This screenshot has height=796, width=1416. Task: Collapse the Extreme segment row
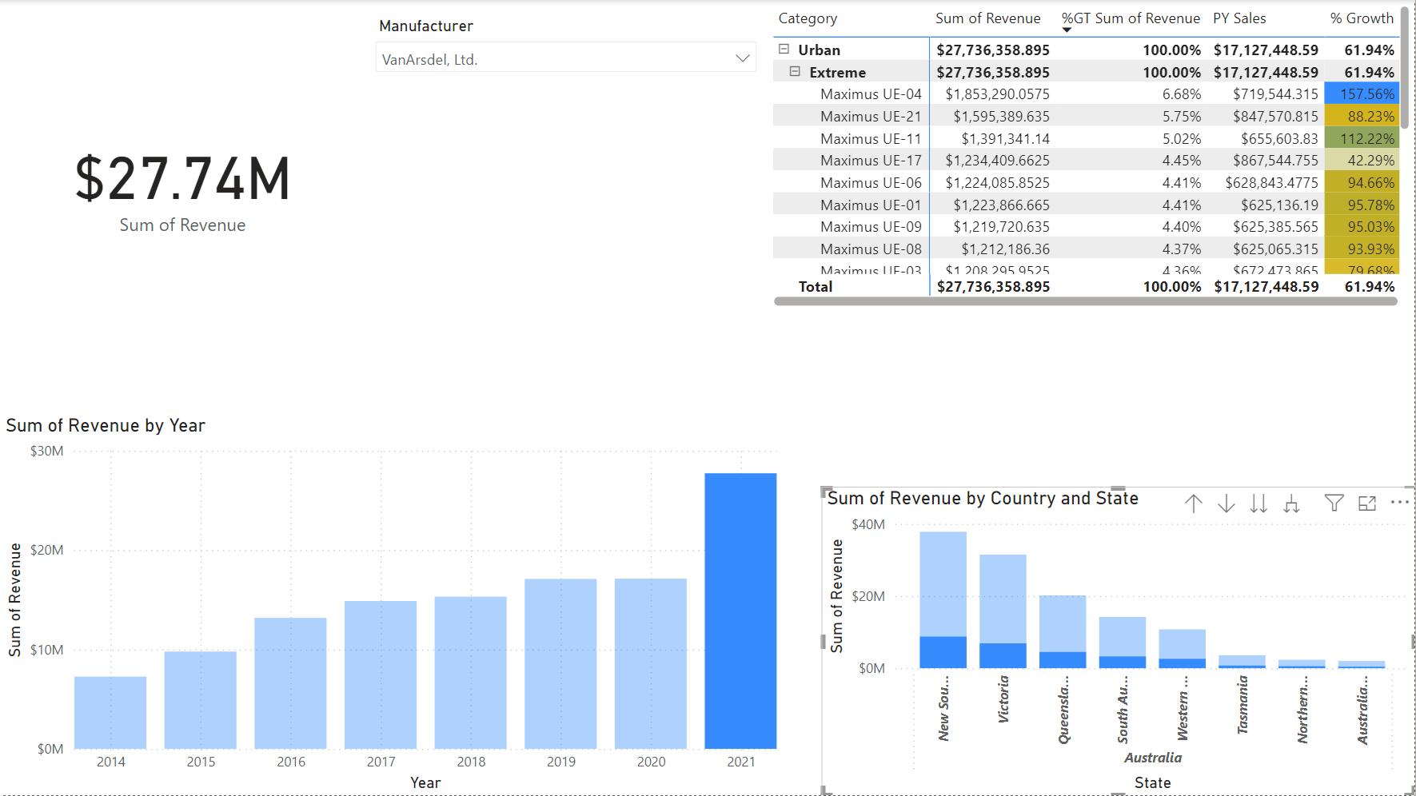pos(795,72)
